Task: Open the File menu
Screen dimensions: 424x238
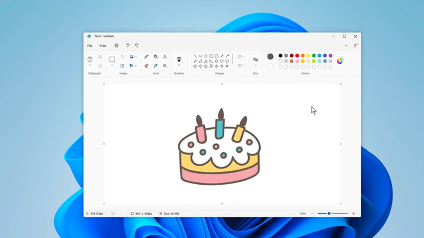Action: pos(89,46)
